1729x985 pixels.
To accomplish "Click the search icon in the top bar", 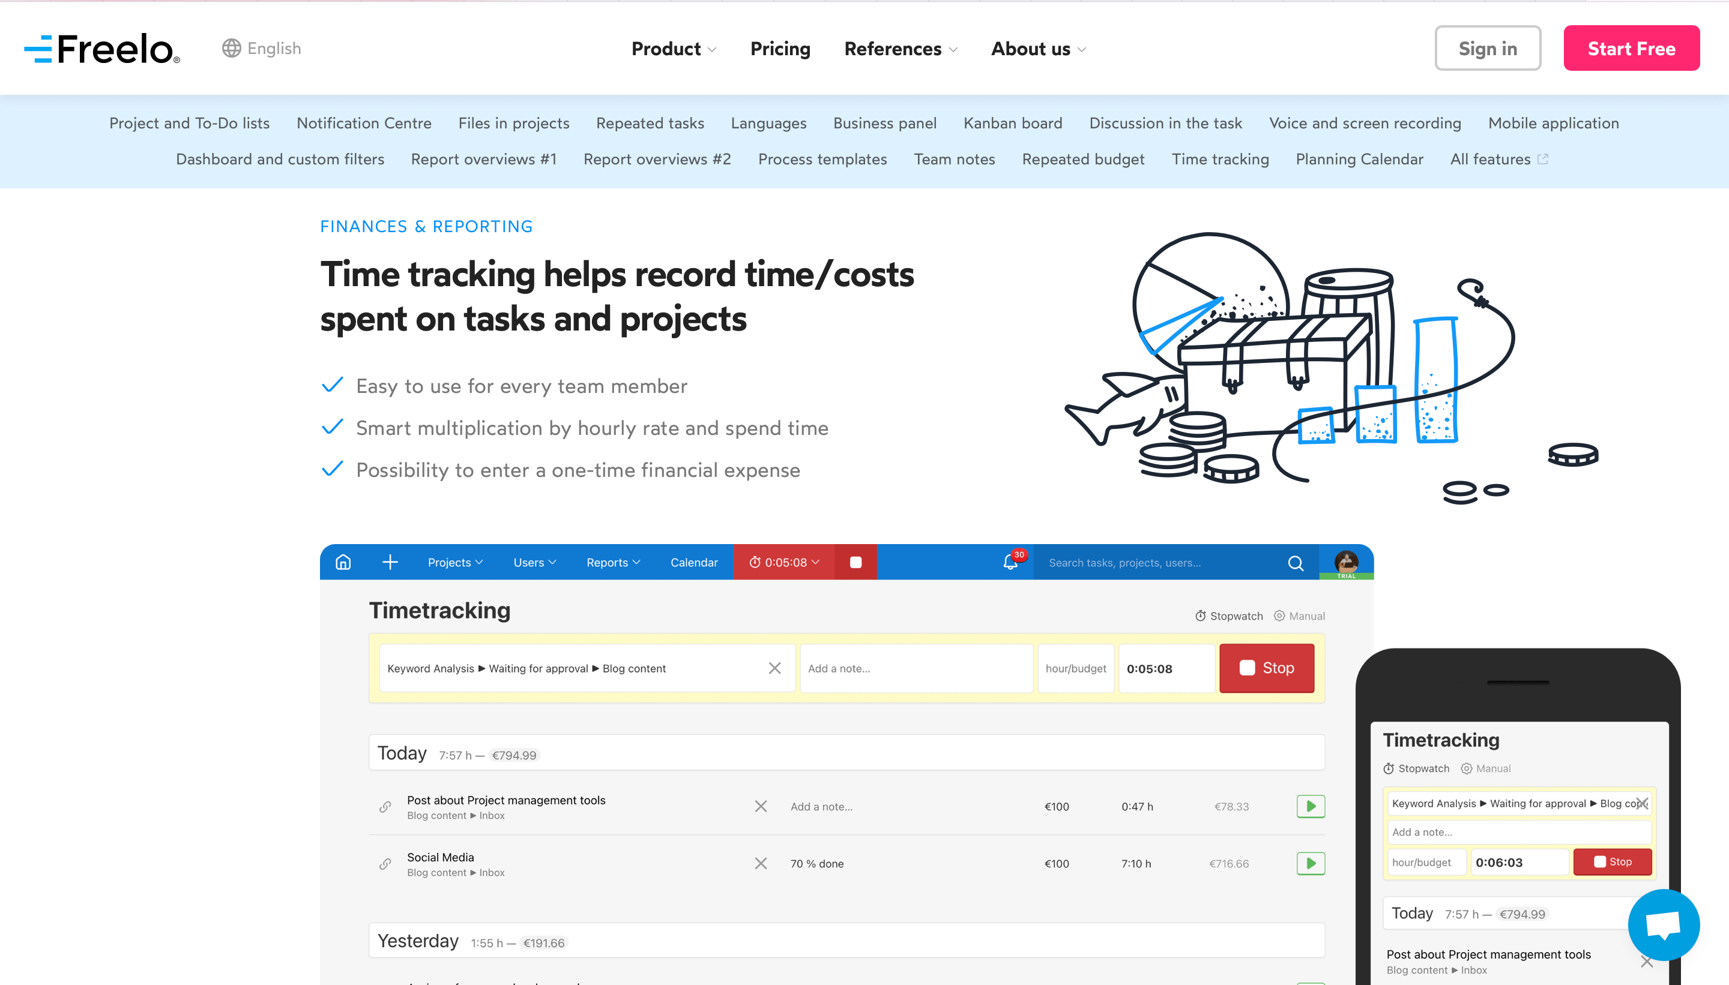I will point(1298,563).
